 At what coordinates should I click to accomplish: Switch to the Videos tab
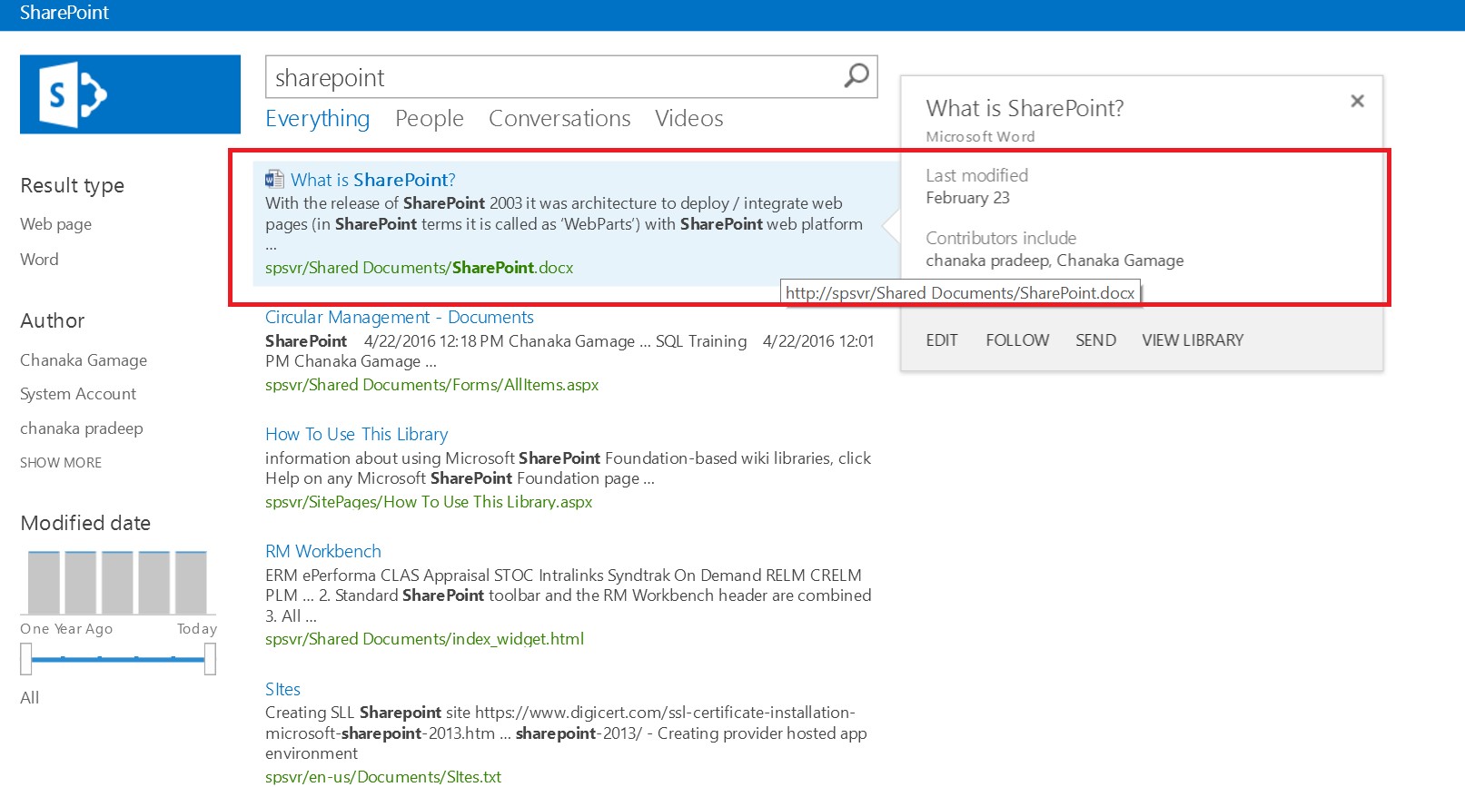point(689,119)
